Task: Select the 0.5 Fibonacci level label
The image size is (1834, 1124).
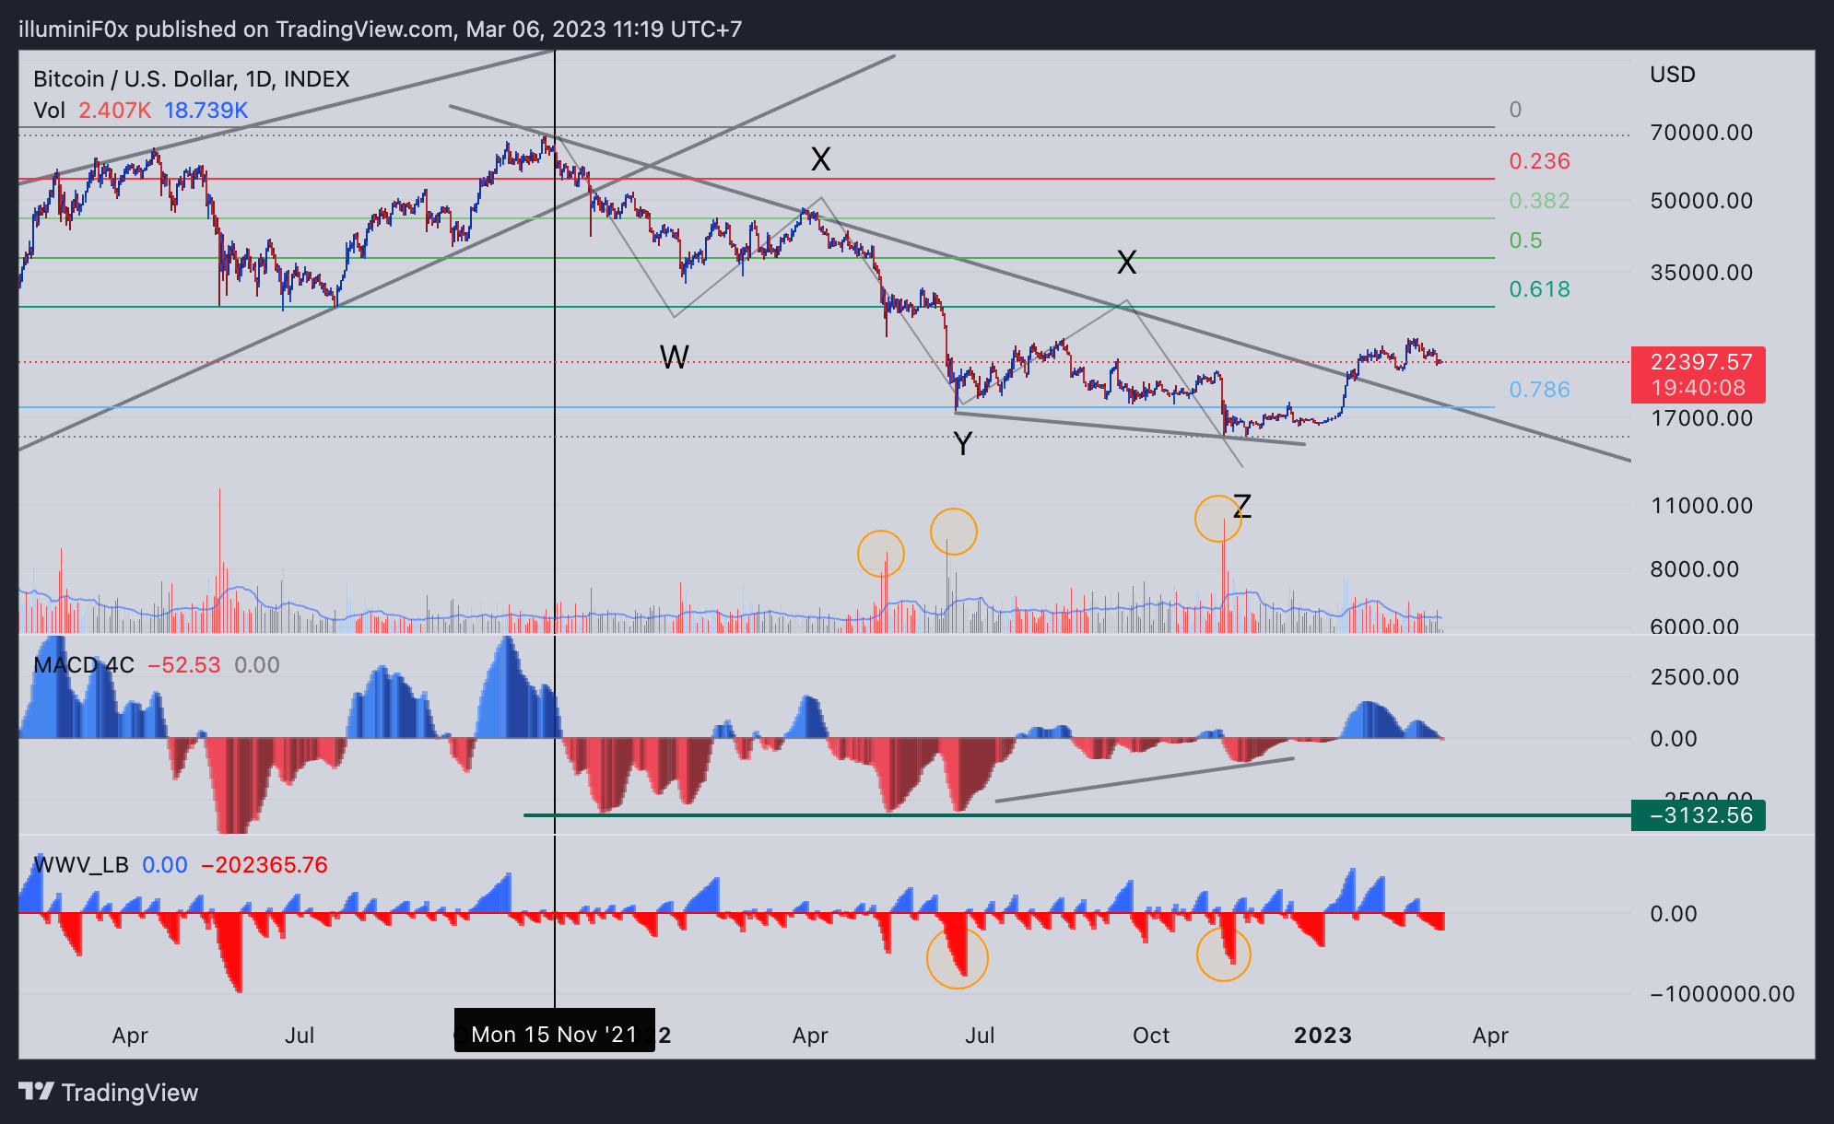Action: click(x=1525, y=240)
